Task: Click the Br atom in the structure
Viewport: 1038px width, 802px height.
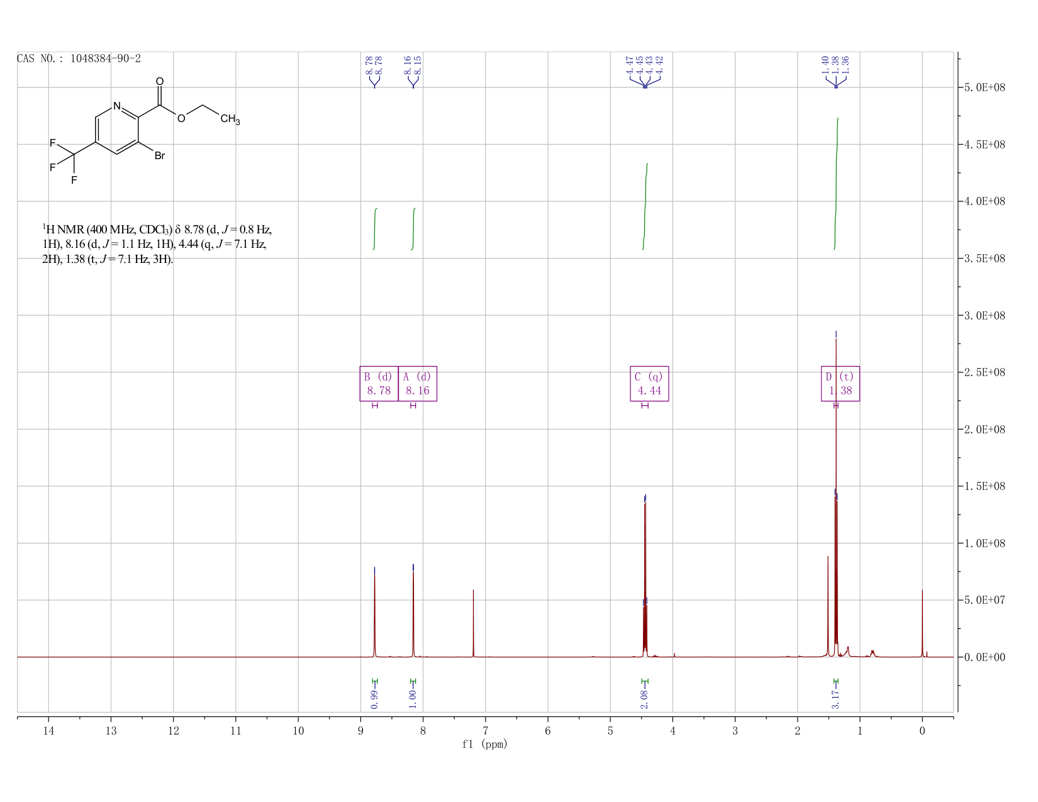Action: pos(160,155)
